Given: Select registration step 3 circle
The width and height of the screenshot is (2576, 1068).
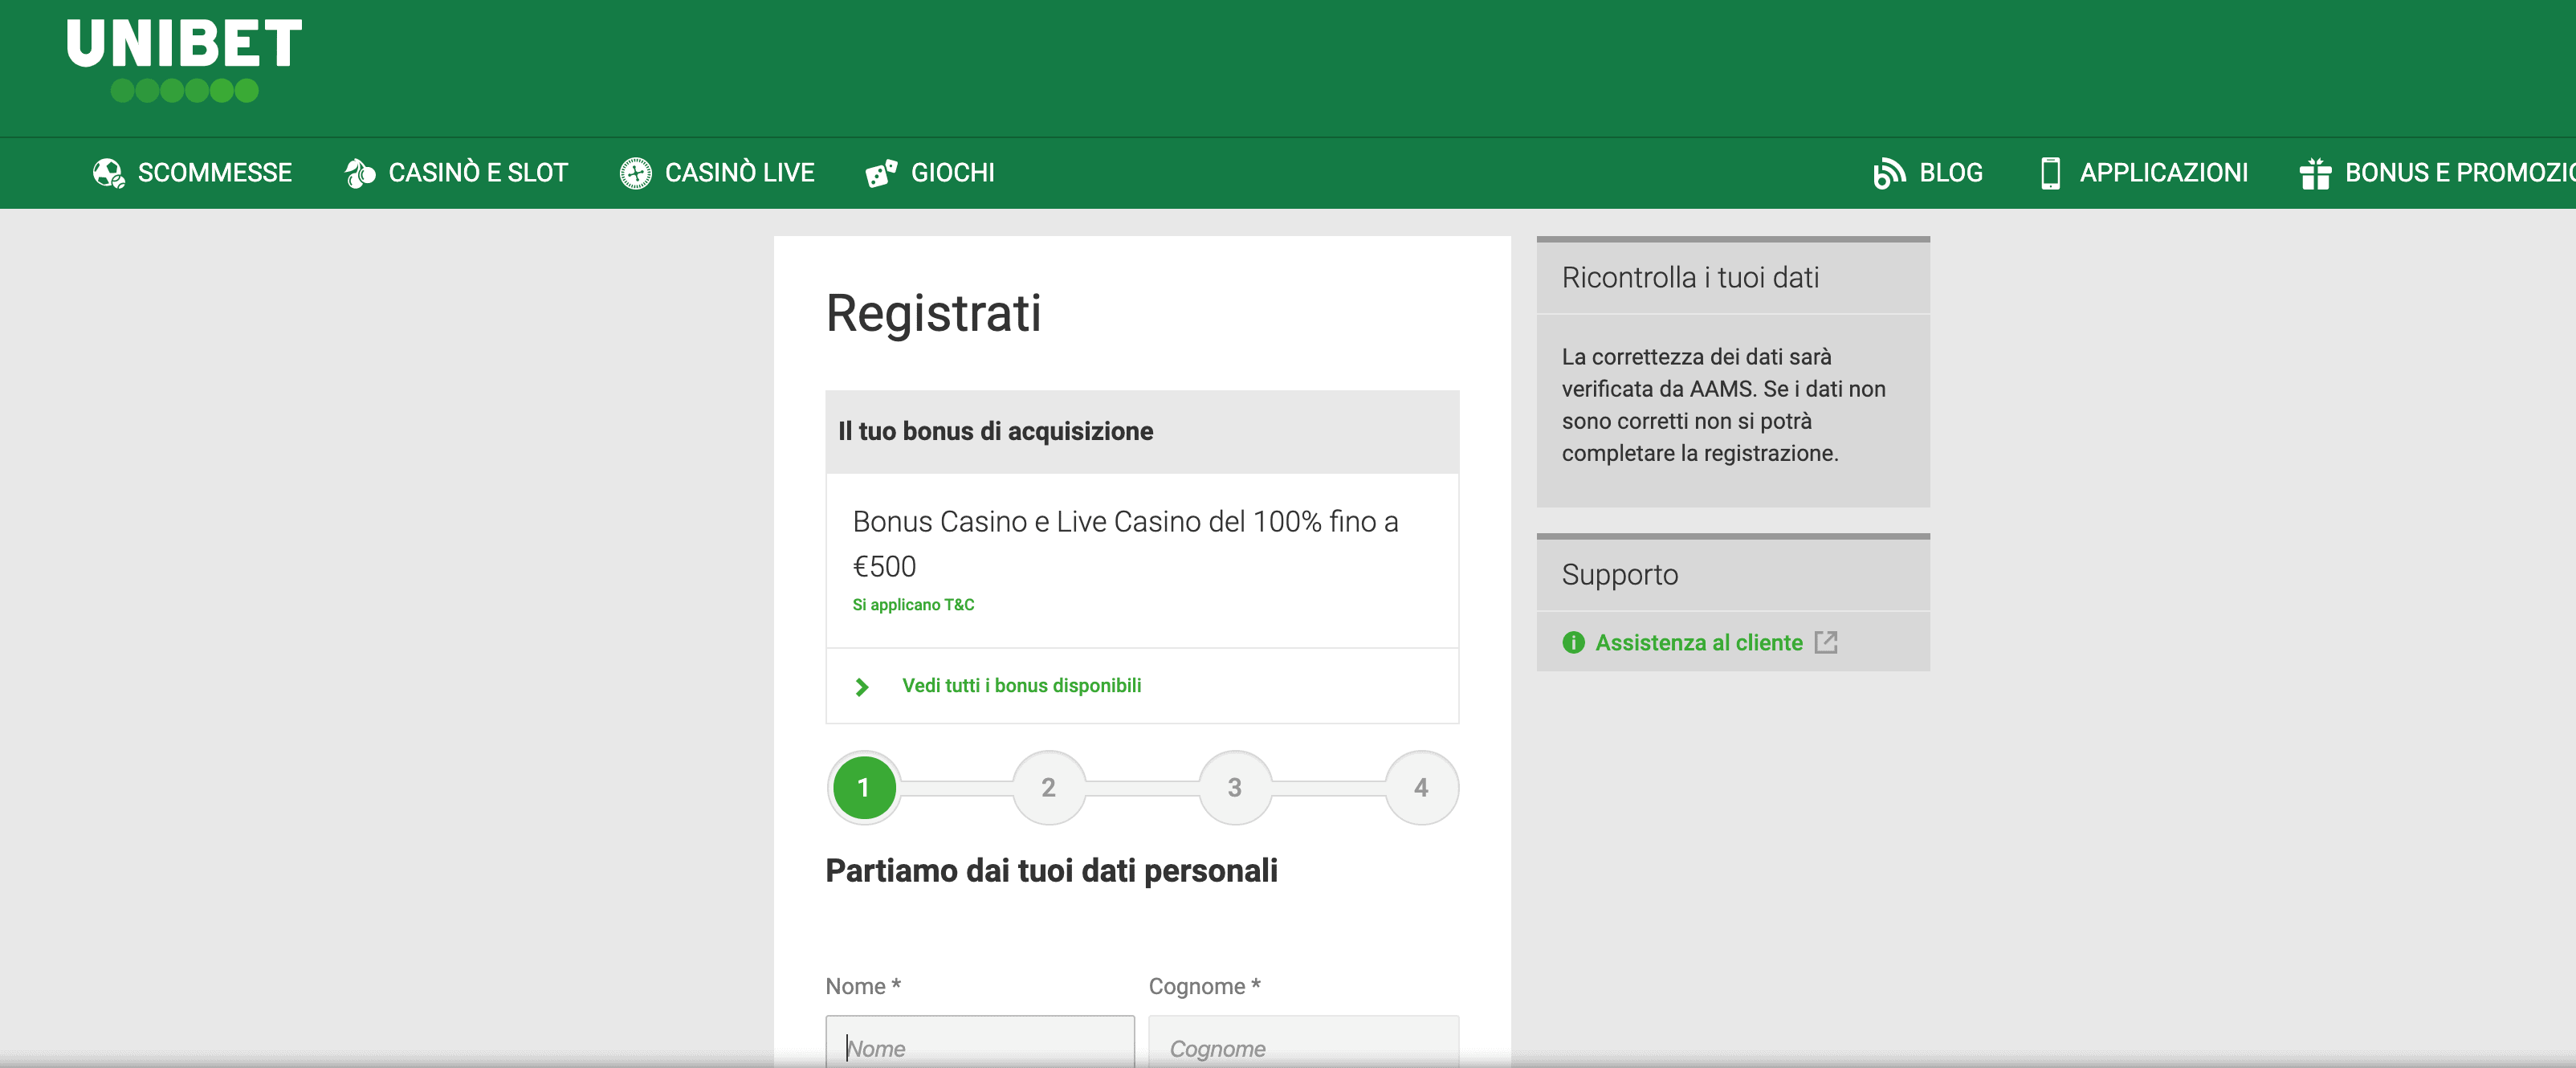Looking at the screenshot, I should coord(1235,788).
